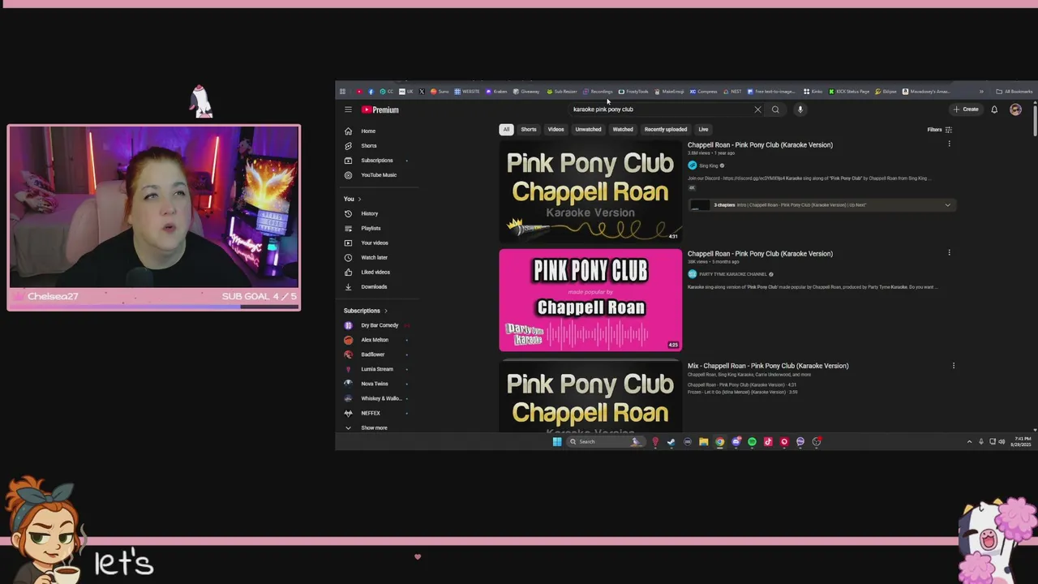Open Dry Bar Comedy channel

point(380,325)
